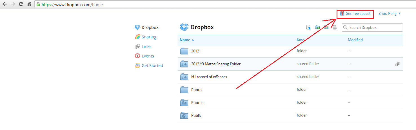The width and height of the screenshot is (416, 130).
Task: Click the Dropbox logo beside the page title
Action: pyautogui.click(x=184, y=27)
